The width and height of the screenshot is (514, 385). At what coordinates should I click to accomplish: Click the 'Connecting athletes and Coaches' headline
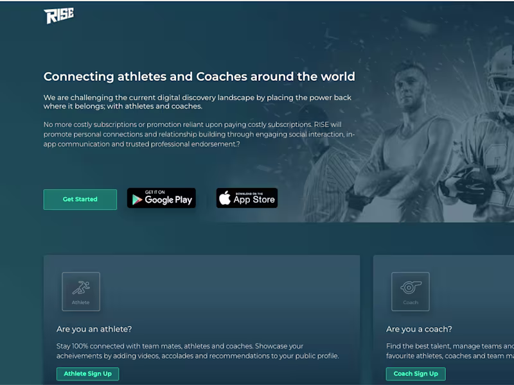click(199, 76)
